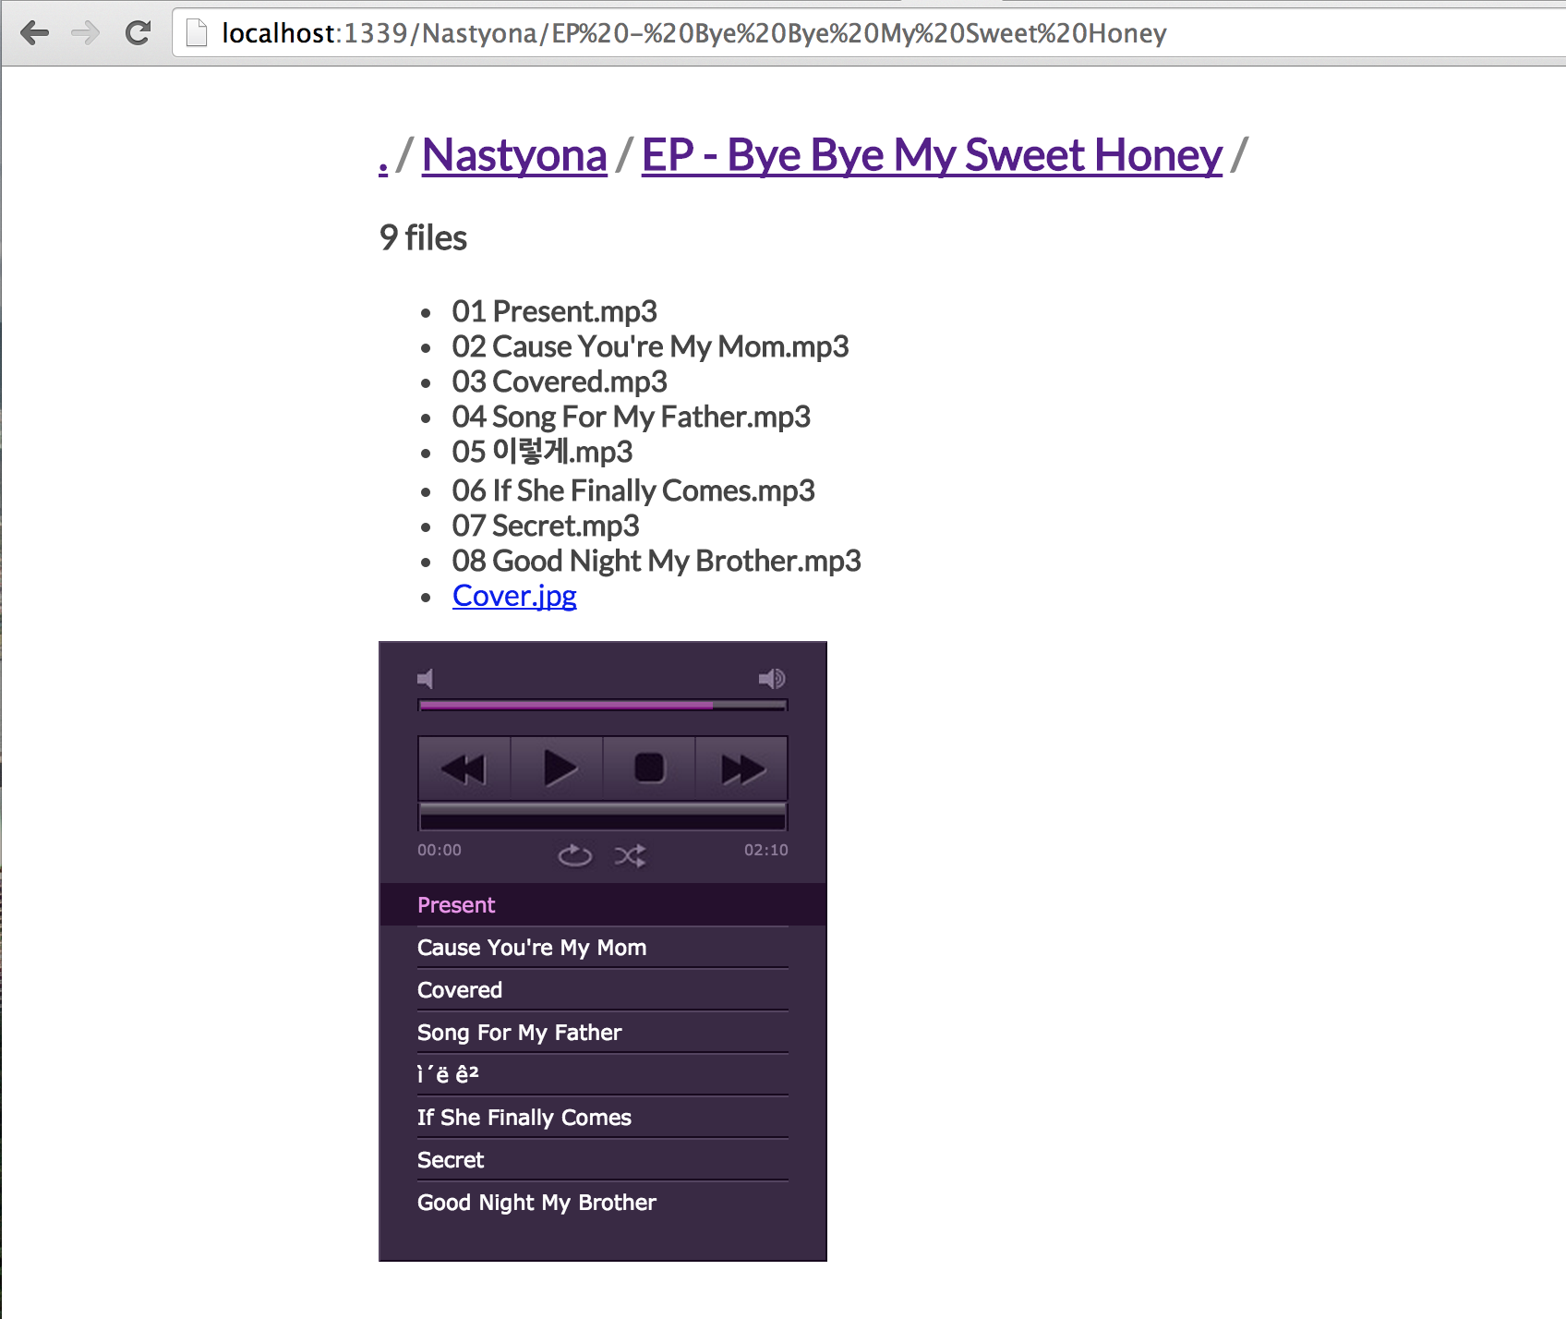Open 'EP - Bye Bye My Sweet Honey' link
Viewport: 1566px width, 1319px height.
point(931,154)
